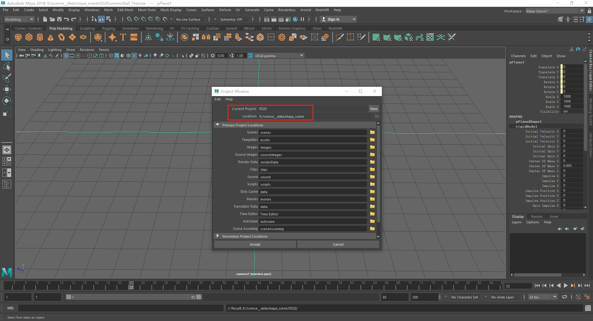
Task: Click the MEL command language toggle
Action: coord(11,308)
